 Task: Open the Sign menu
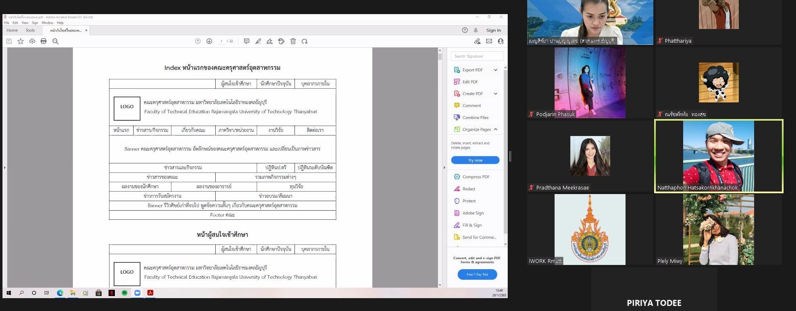(x=35, y=23)
